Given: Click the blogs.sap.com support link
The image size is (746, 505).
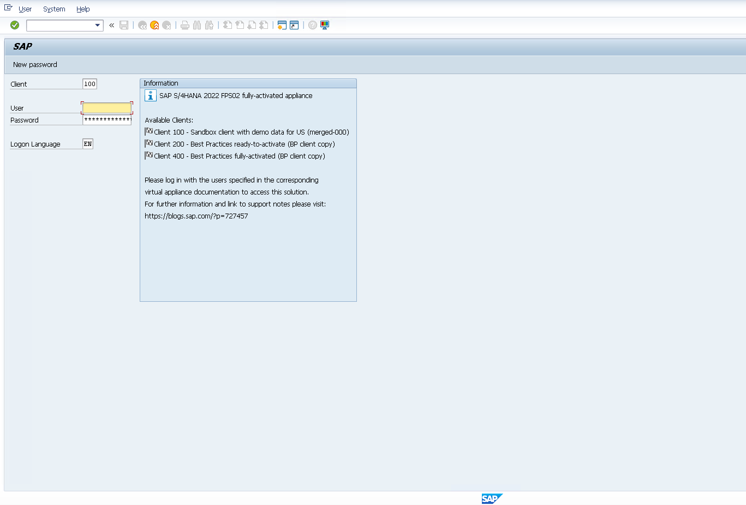Looking at the screenshot, I should point(196,216).
